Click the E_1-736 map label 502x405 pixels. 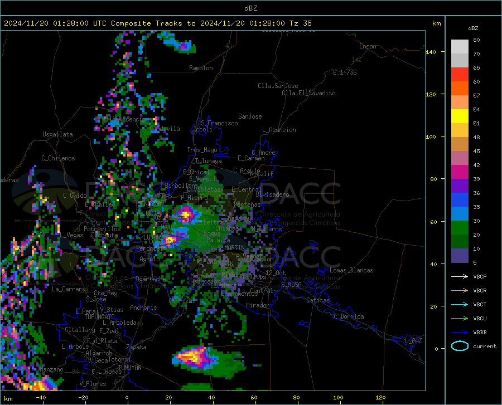(345, 72)
